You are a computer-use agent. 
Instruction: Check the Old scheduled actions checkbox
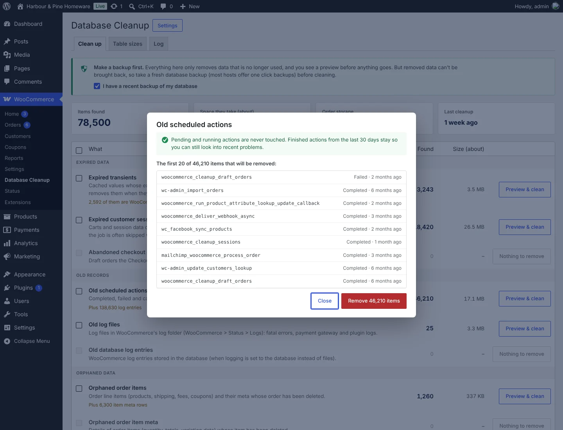tap(79, 291)
